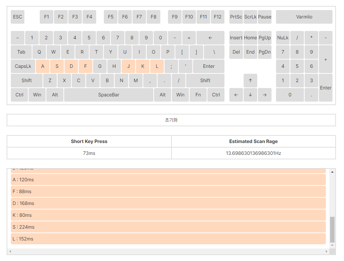Click the PgUp key
Screen dimensions: 344x261
click(x=265, y=38)
